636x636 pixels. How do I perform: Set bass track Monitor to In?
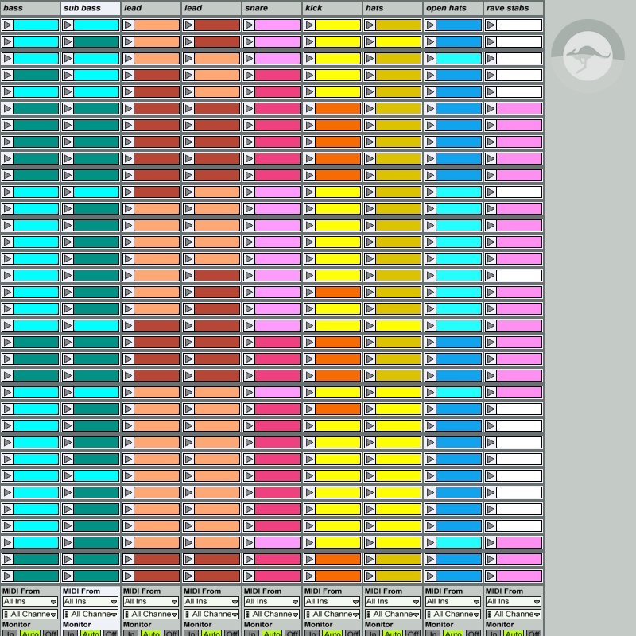click(x=10, y=633)
